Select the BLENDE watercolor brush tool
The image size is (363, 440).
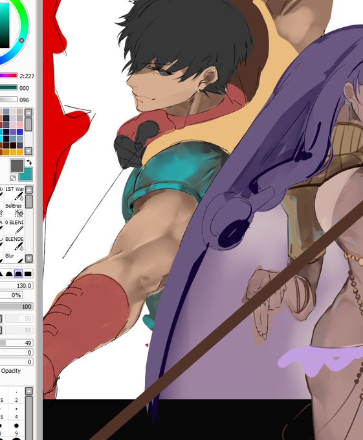pos(14,243)
